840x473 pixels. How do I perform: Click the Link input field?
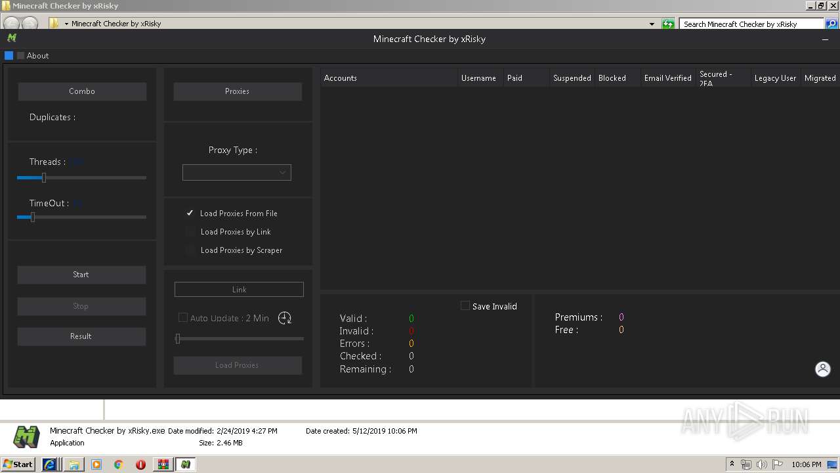pos(239,290)
